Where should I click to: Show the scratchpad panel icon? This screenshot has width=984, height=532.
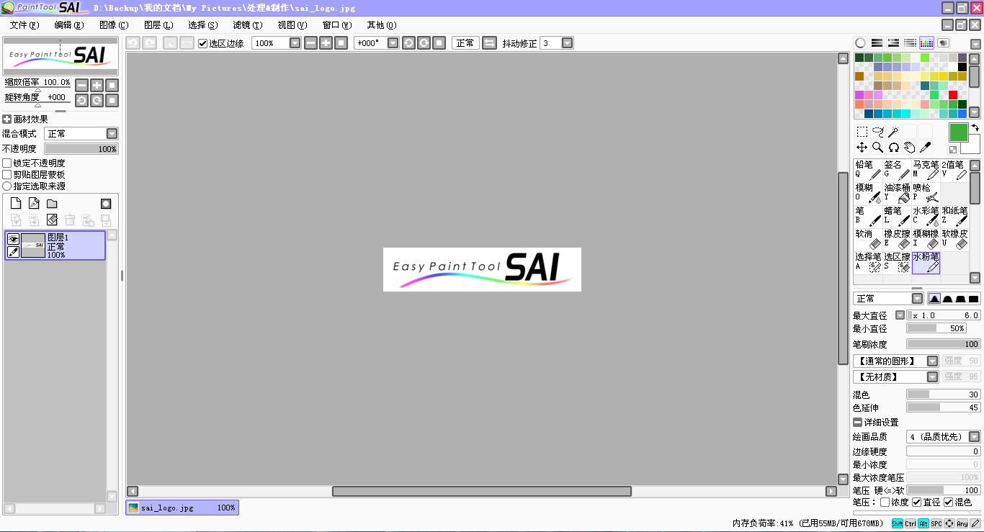point(943,43)
